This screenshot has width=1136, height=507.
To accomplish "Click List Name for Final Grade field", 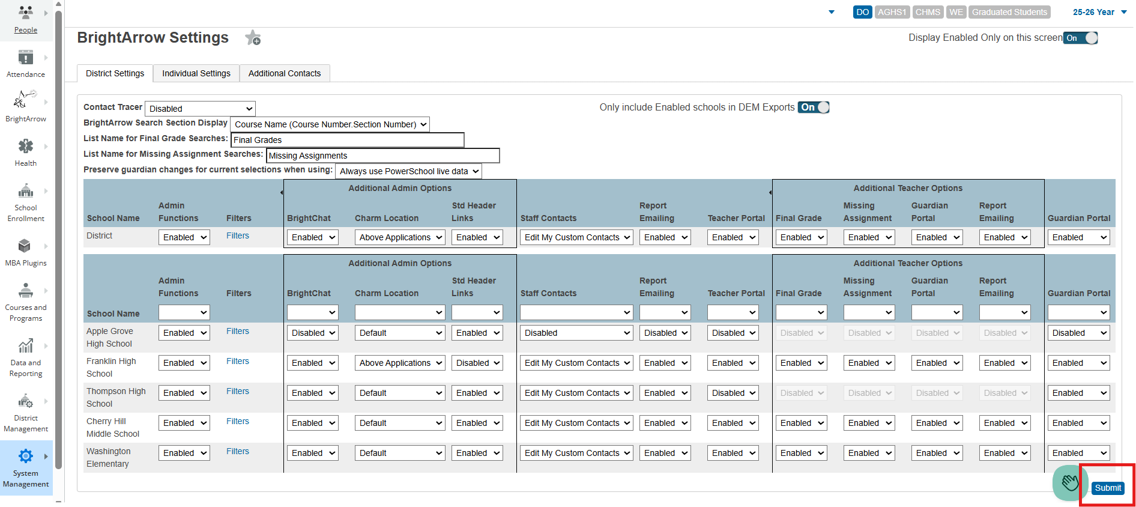I will [x=348, y=140].
